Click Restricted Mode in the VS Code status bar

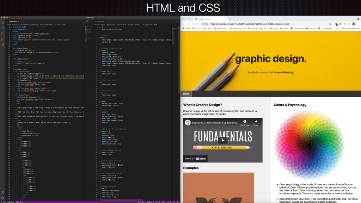pyautogui.click(x=7, y=202)
